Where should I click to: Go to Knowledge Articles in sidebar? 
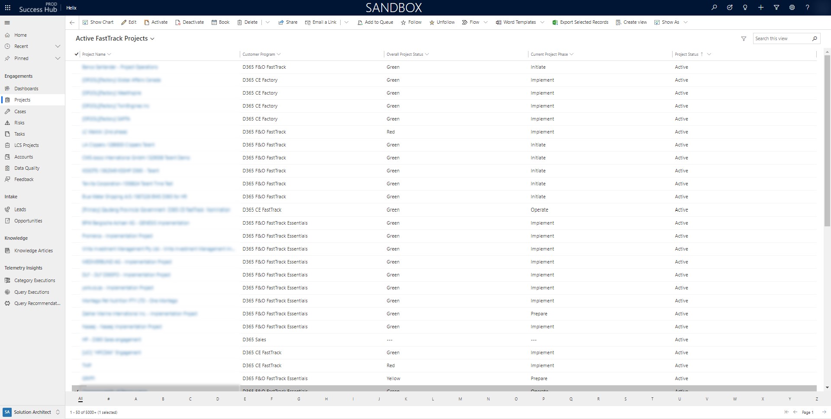click(33, 251)
